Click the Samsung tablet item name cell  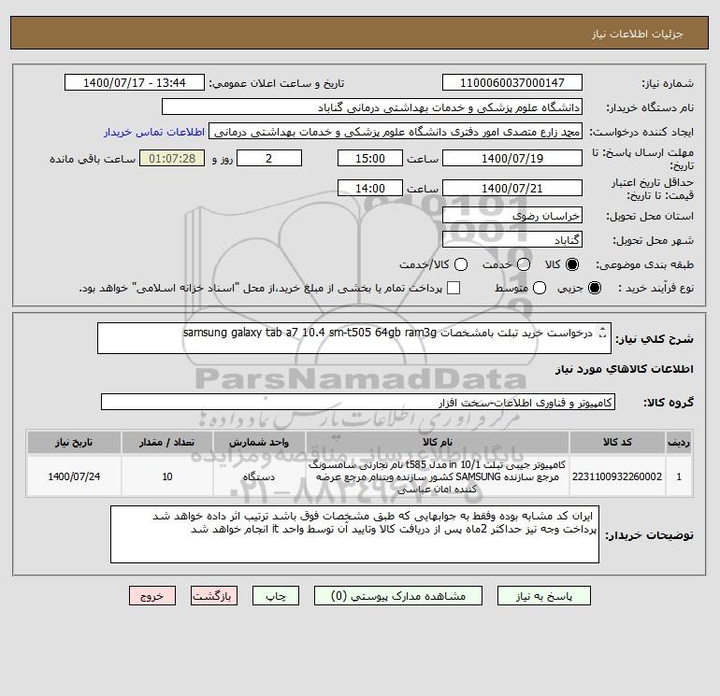tap(438, 476)
